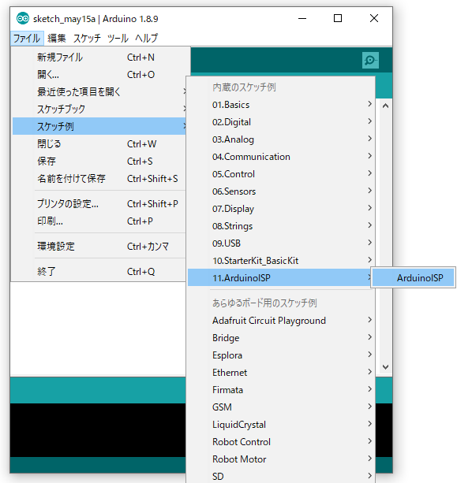Open the ファイル menu
The height and width of the screenshot is (483, 472).
pos(27,38)
